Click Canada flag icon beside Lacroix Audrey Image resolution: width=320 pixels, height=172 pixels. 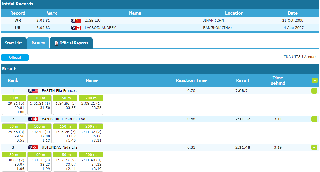76,28
